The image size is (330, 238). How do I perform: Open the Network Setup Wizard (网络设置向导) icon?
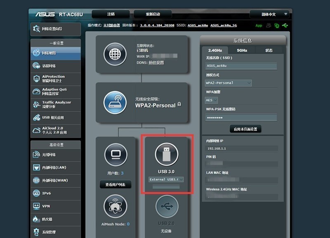(36, 29)
